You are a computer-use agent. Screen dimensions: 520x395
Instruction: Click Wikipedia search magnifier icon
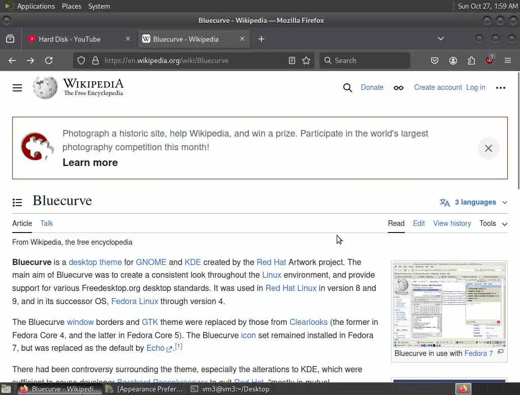(x=347, y=87)
